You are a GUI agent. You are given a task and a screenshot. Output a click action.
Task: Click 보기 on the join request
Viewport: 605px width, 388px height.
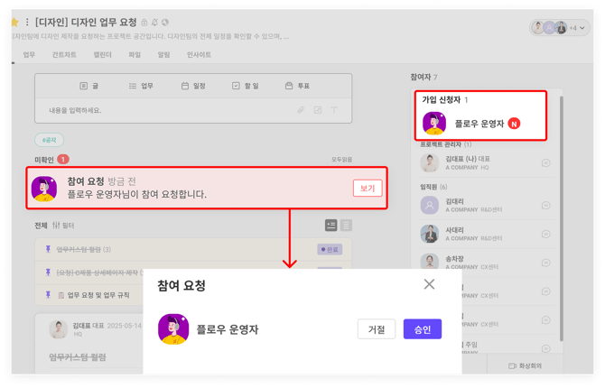click(x=367, y=188)
